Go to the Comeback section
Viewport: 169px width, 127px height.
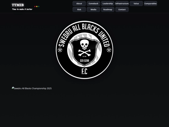[94, 3]
